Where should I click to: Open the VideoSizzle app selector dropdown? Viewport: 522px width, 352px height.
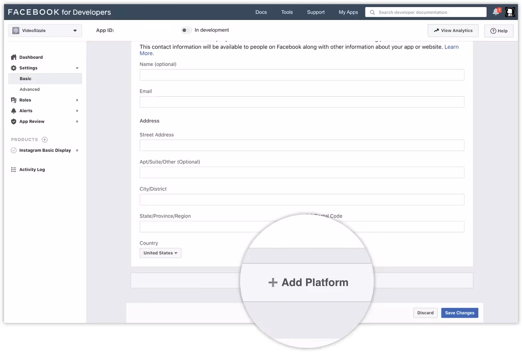(x=45, y=31)
